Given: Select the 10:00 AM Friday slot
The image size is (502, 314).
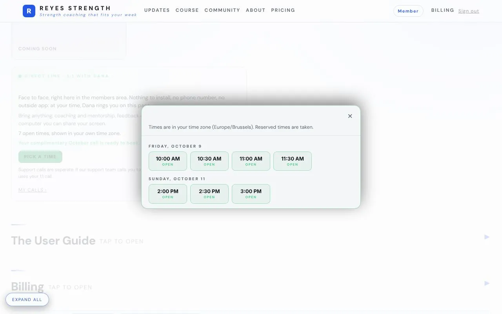Looking at the screenshot, I should click(x=168, y=161).
